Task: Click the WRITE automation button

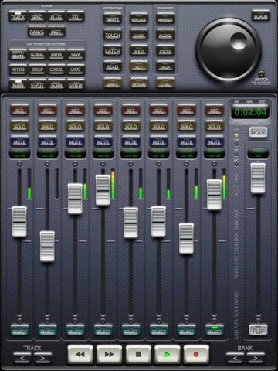Action: tap(113, 19)
